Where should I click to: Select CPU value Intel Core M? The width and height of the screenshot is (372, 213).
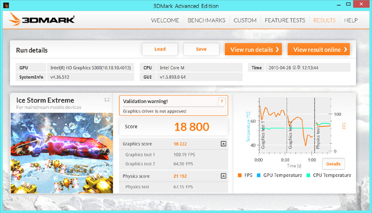tap(199, 68)
